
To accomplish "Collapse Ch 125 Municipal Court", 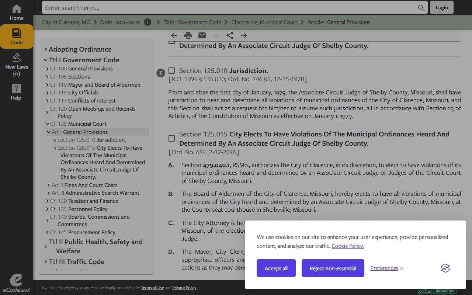I will tap(47, 124).
